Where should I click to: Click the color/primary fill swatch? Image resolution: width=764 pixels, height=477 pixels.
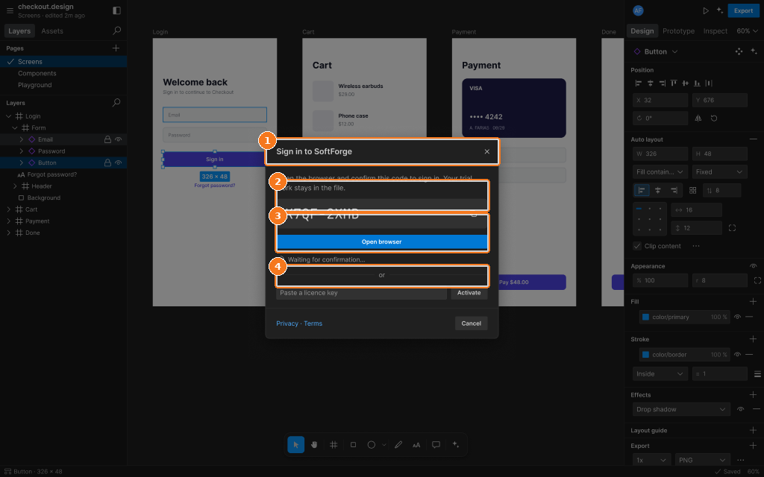point(645,317)
